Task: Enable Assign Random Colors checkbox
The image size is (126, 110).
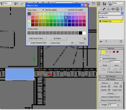Action: point(29,43)
